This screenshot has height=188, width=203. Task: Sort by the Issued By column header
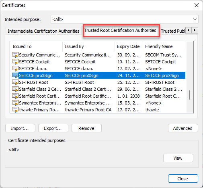88,46
